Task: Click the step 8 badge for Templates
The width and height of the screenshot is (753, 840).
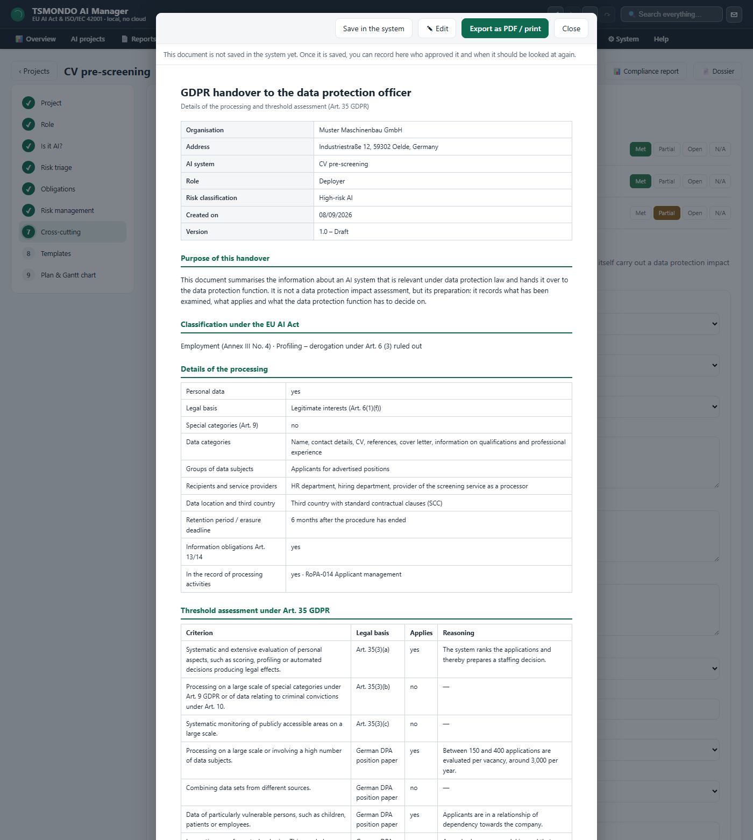Action: 29,253
